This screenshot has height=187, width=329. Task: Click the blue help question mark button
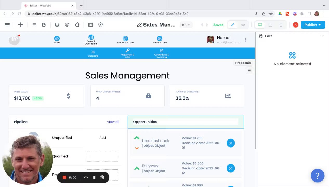(x=317, y=176)
